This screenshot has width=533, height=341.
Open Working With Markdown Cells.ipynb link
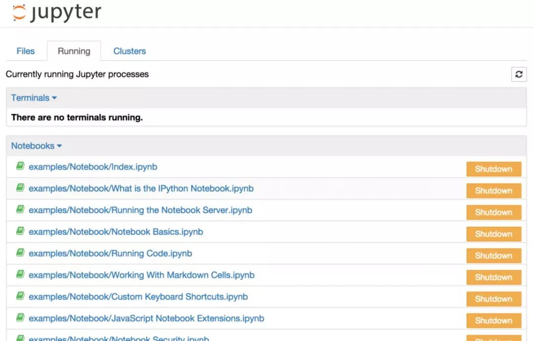pos(142,275)
